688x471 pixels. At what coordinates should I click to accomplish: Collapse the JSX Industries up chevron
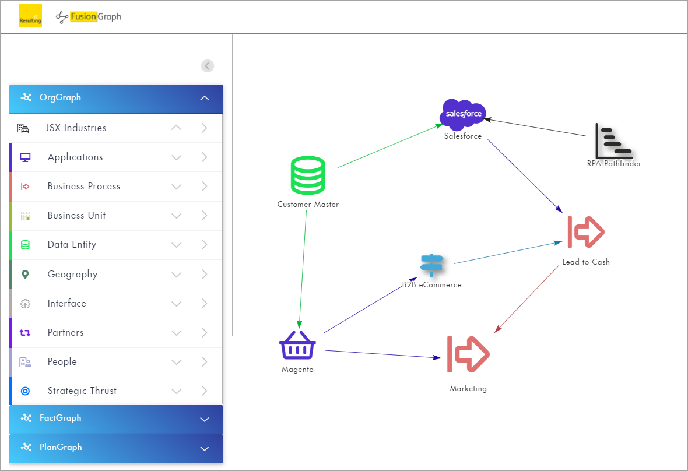[176, 128]
